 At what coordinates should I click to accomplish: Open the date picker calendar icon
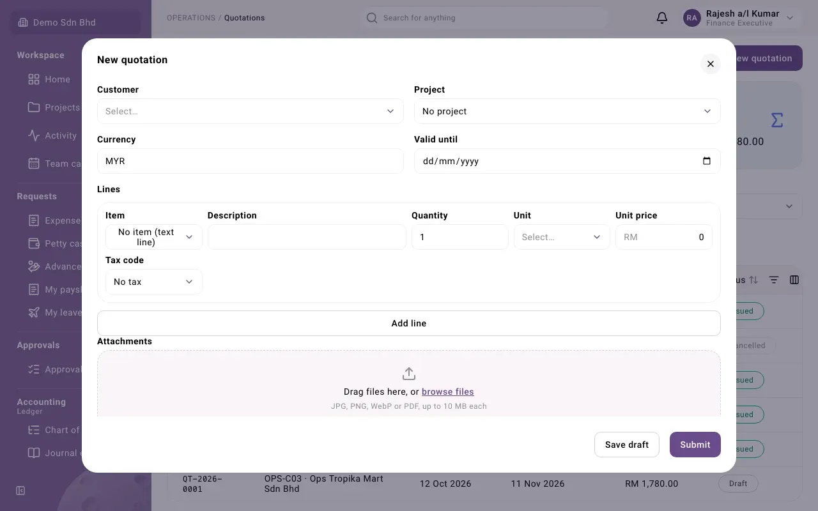point(707,161)
